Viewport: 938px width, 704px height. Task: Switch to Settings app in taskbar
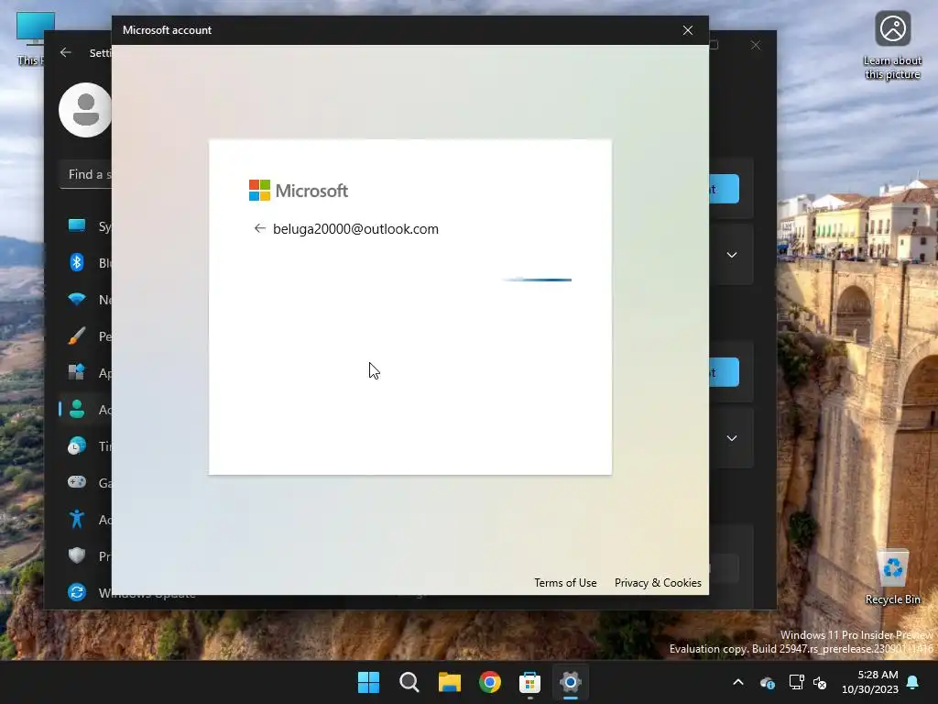[570, 682]
